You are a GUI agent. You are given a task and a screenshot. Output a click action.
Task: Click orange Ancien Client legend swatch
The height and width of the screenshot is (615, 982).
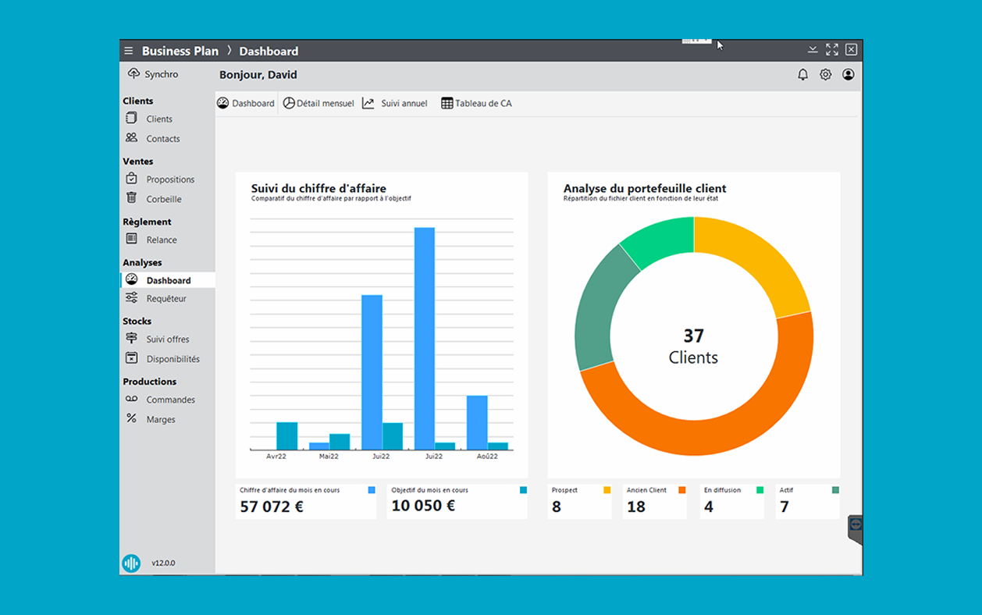[x=681, y=490]
